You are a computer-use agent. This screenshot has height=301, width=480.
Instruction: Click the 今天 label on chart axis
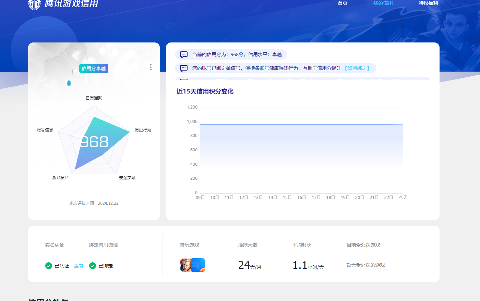[403, 198]
